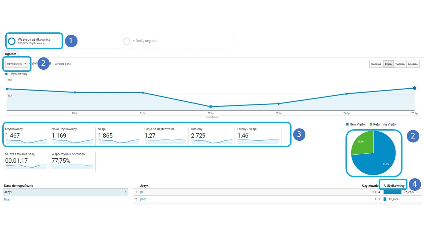Viewport: 424px width, 238px height.
Task: Open the pl-pl language row link
Action: tap(143, 199)
